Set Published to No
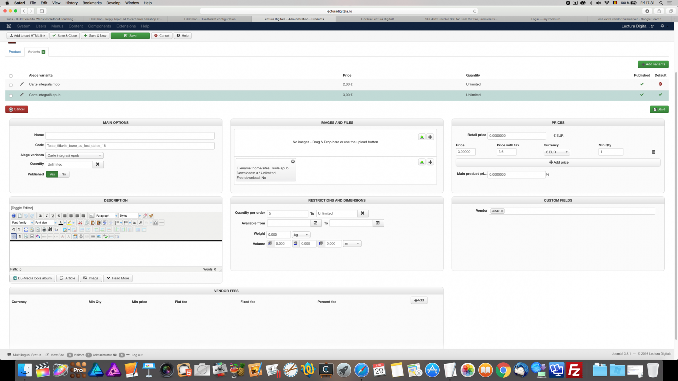This screenshot has width=678, height=381. (64, 174)
